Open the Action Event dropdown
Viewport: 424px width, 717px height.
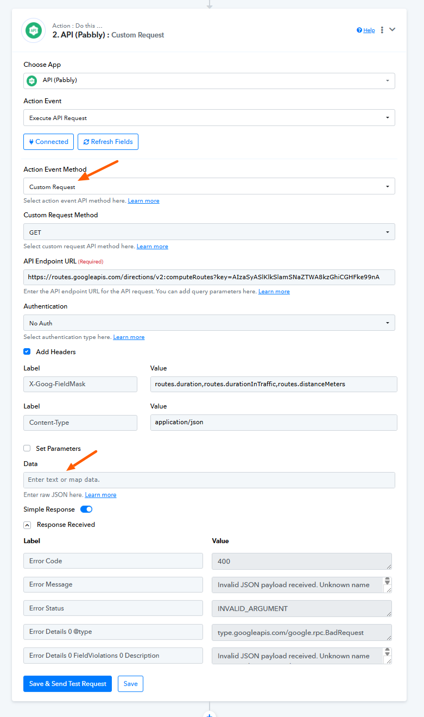click(209, 118)
